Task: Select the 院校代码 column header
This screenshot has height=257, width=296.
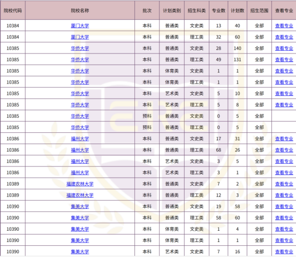Action: 13,11
